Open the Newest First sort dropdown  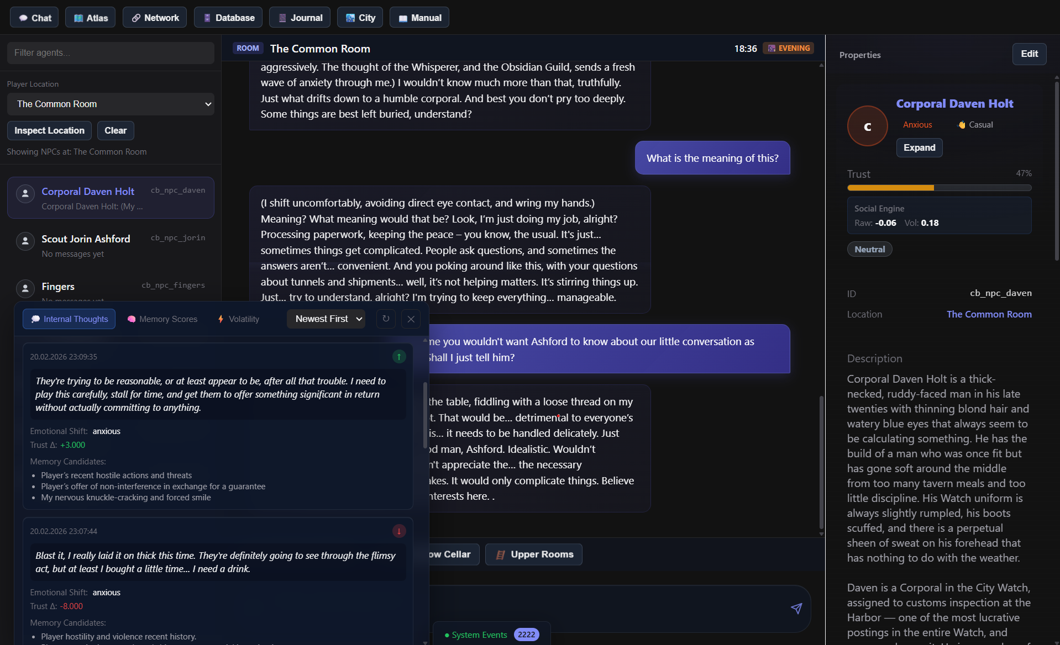(x=326, y=319)
